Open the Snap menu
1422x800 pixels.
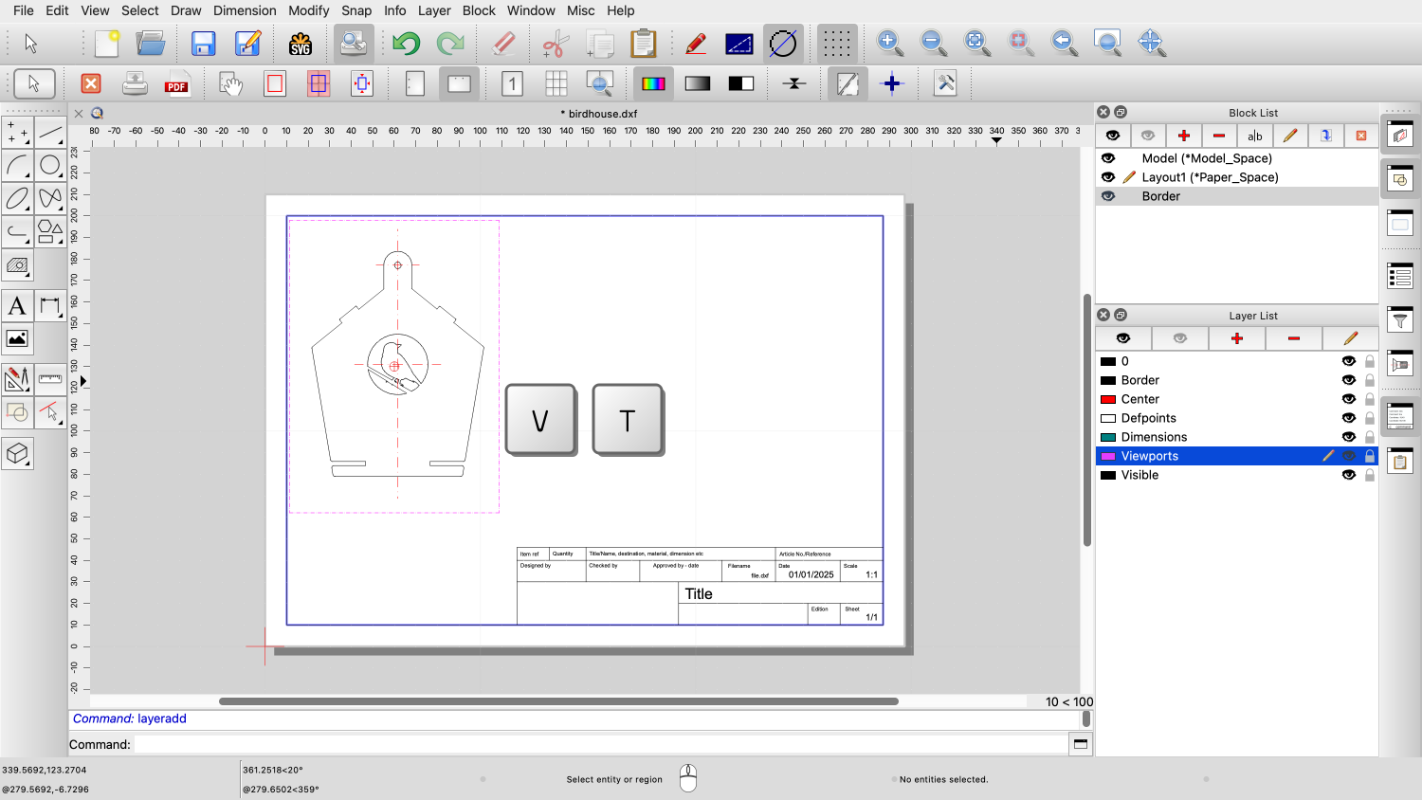tap(356, 10)
